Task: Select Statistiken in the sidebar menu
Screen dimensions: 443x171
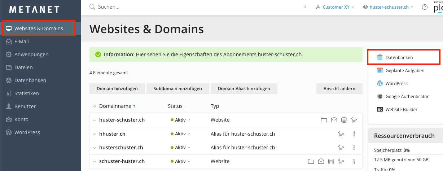Action: [x=26, y=93]
